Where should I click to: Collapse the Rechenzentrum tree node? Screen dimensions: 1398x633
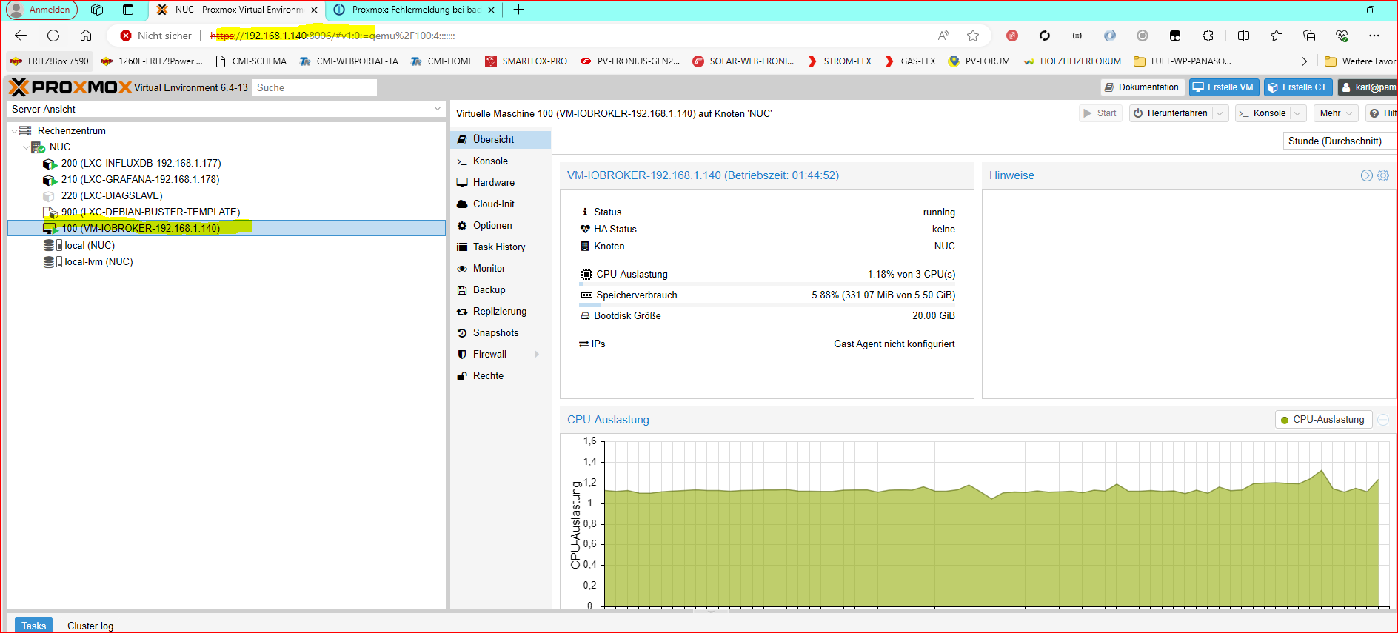coord(14,131)
